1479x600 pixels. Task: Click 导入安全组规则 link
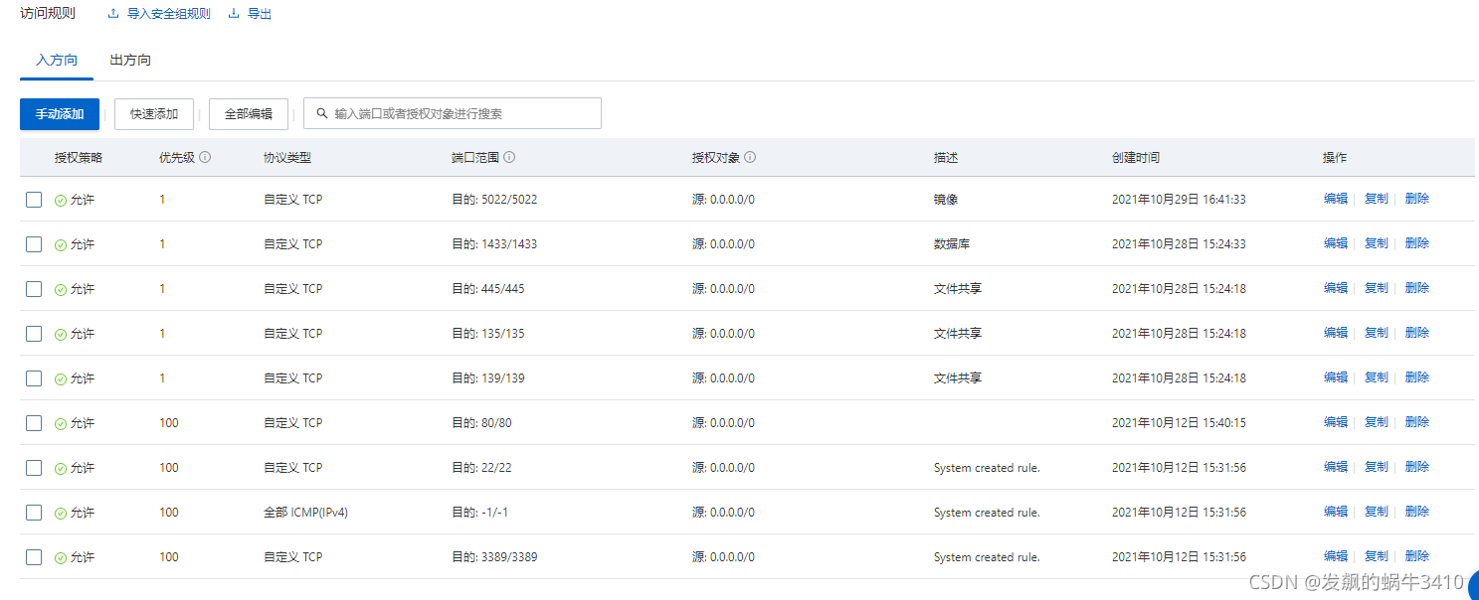tap(169, 14)
